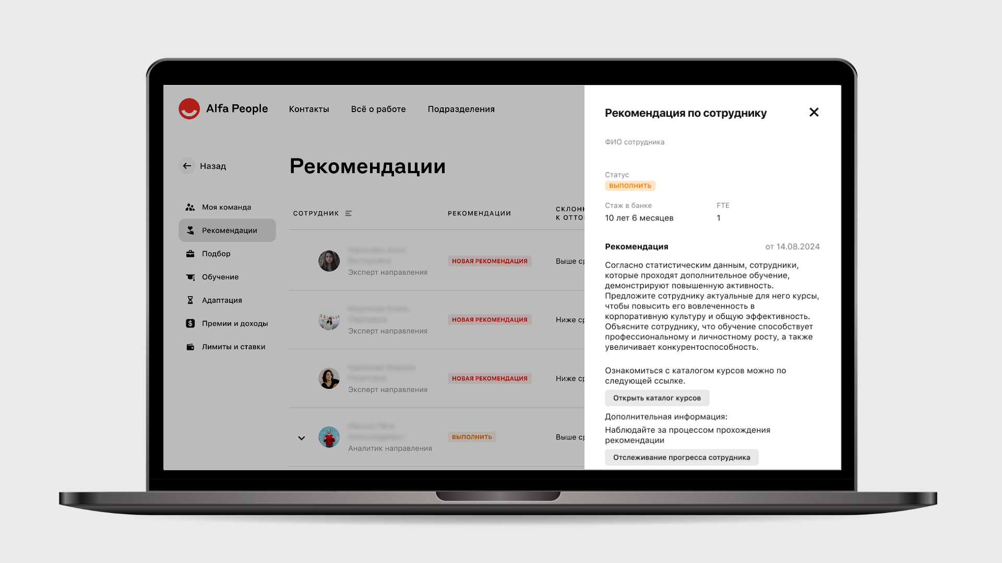Screen dimensions: 1002x563
Task: Navigate to Контакты menu item
Action: (309, 108)
